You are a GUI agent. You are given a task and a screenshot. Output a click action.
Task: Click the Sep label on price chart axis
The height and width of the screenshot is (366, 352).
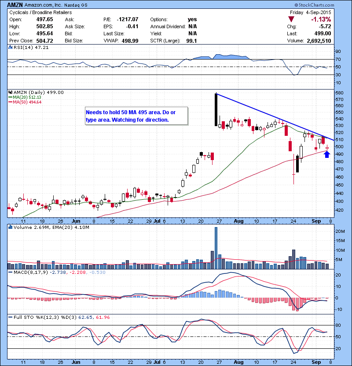[316, 221]
